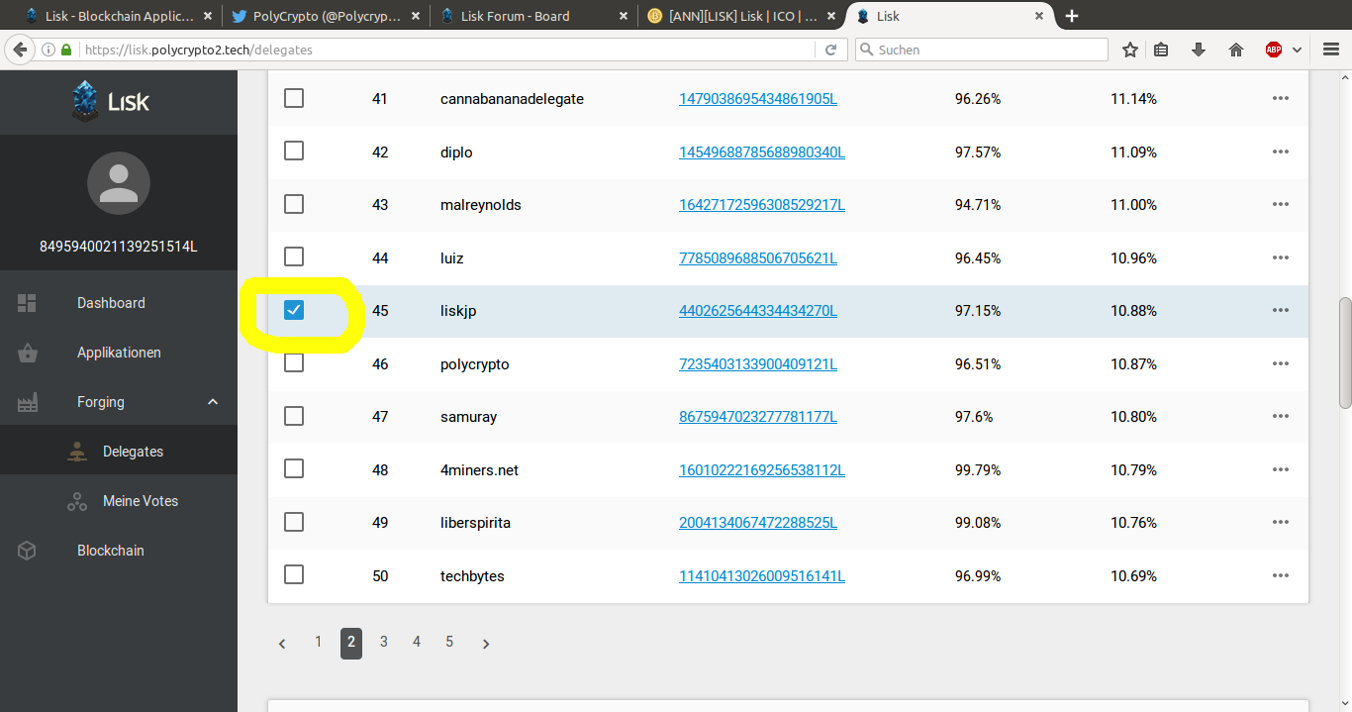Image resolution: width=1352 pixels, height=712 pixels.
Task: Open more options for liberspirita row
Action: [x=1281, y=522]
